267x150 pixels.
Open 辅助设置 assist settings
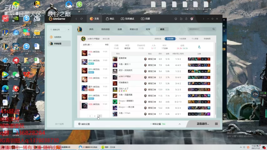(84, 124)
